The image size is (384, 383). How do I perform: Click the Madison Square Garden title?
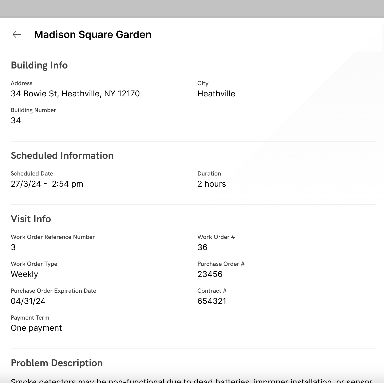click(x=93, y=34)
